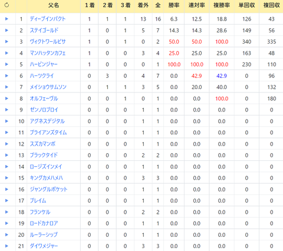The image size is (283, 251).
Task: Expand the ブレイム row arrow
Action: 6,200
